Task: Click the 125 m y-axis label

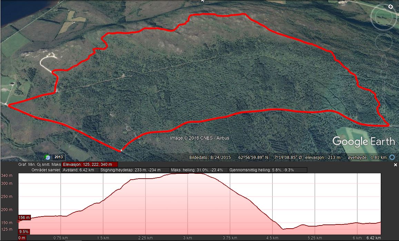Action: pyautogui.click(x=7, y=229)
